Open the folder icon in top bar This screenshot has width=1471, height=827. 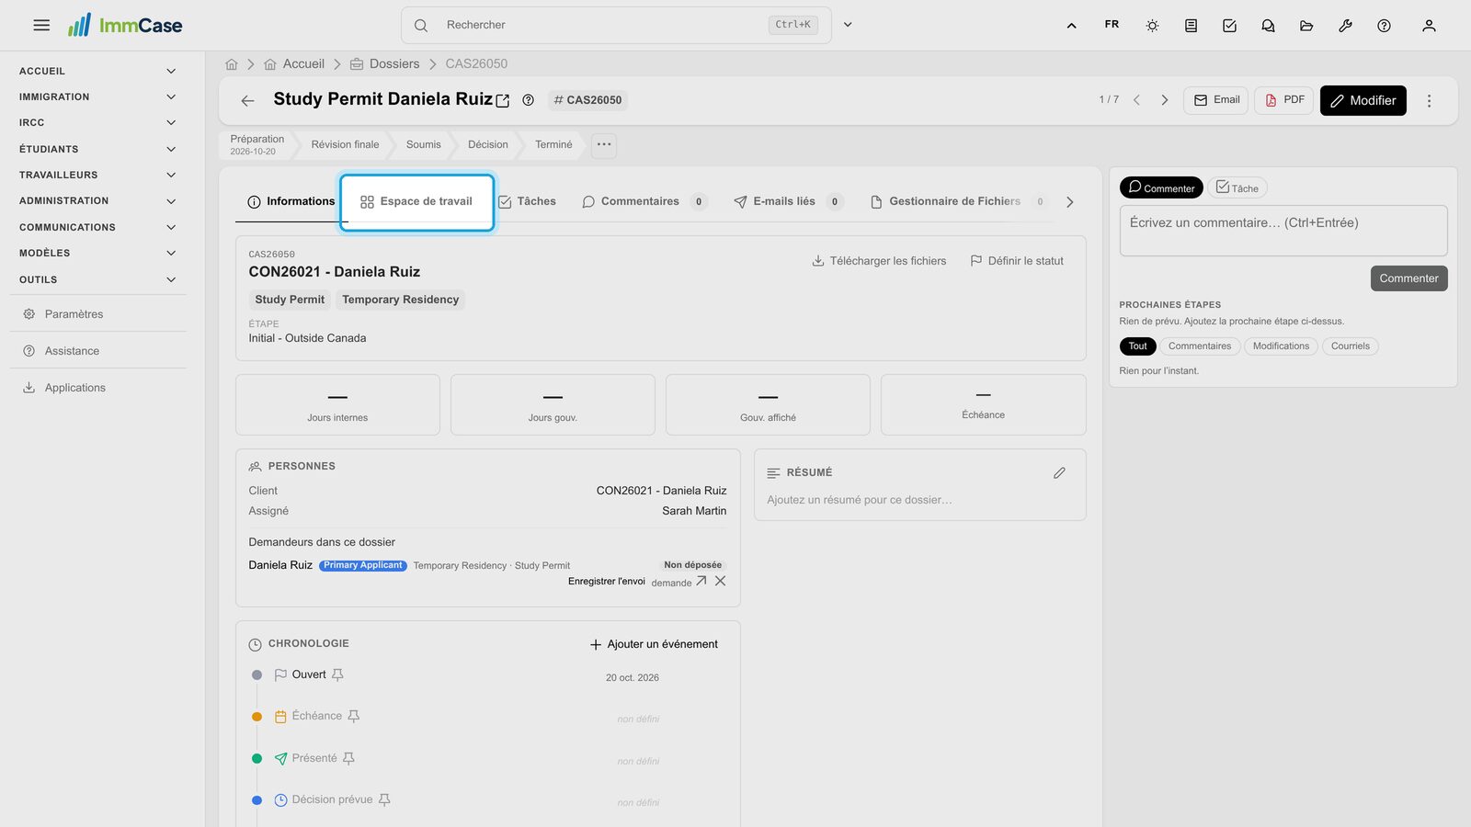[x=1306, y=26]
